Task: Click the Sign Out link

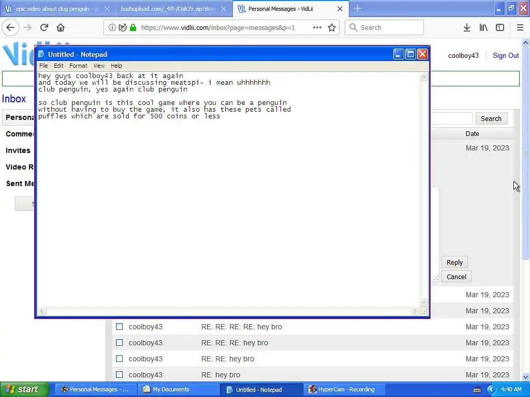Action: [x=505, y=56]
